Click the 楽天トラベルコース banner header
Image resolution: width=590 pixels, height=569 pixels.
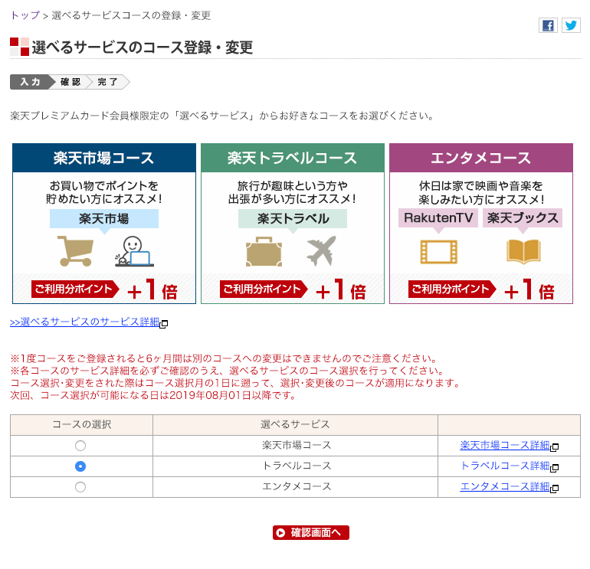point(293,158)
